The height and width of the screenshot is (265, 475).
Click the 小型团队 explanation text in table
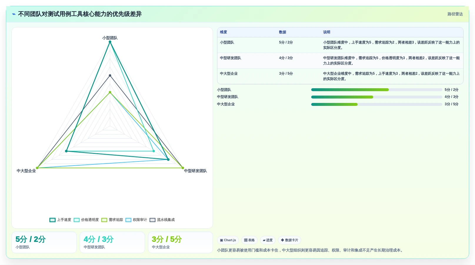click(391, 45)
